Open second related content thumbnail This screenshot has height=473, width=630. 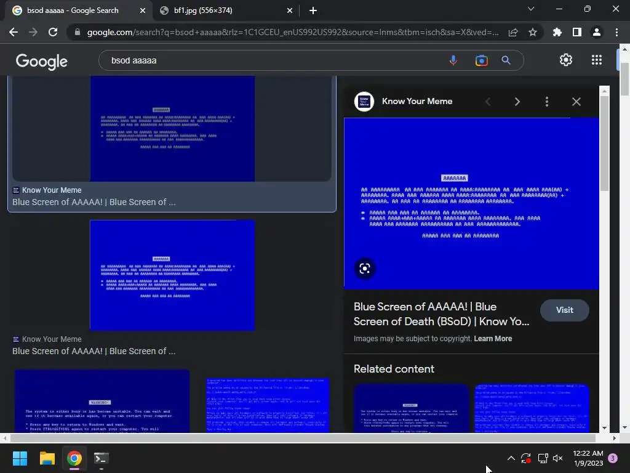(x=532, y=408)
